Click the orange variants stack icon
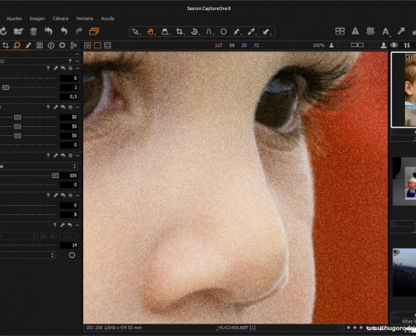 pyautogui.click(x=94, y=31)
